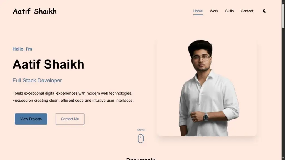This screenshot has height=160, width=285.
Task: Click the intro paragraph about digital experiences
Action: point(73,97)
